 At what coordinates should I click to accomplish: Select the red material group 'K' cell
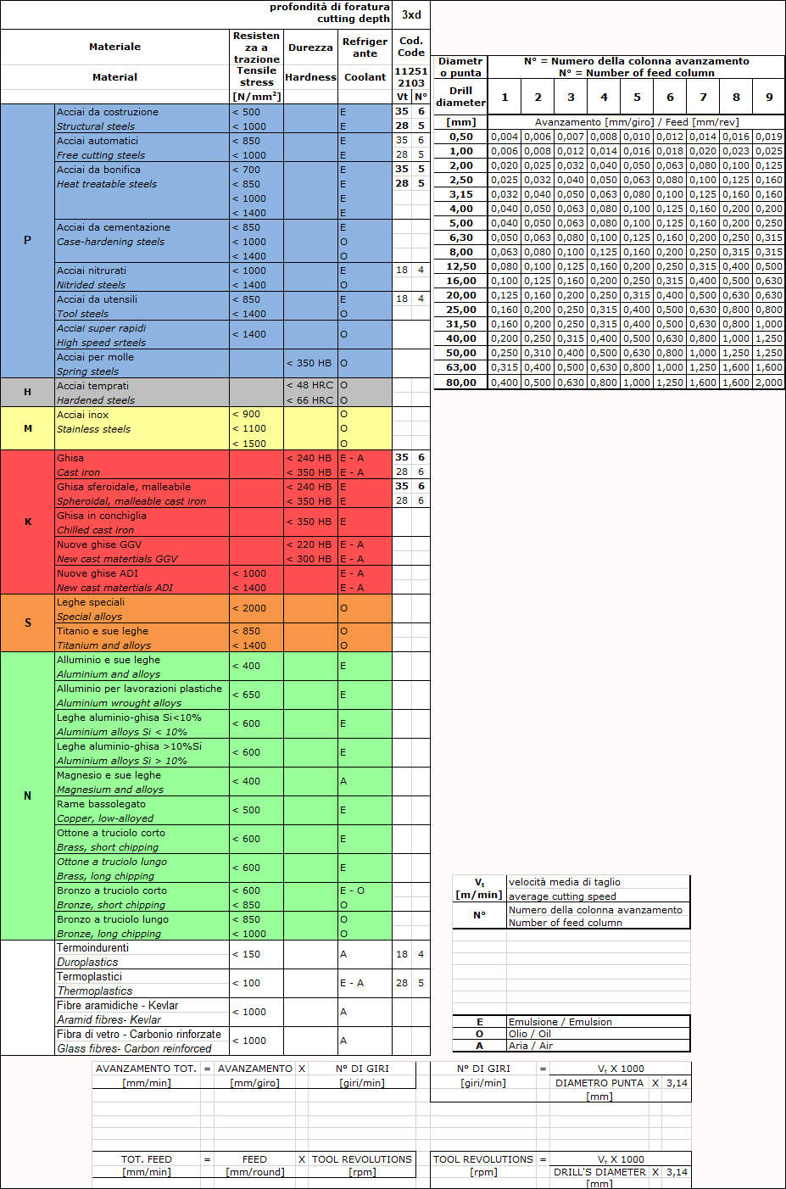pos(28,522)
